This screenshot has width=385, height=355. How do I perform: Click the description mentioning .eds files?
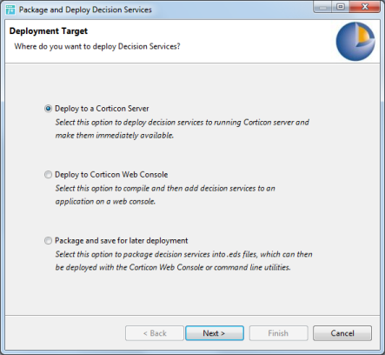pos(183,261)
